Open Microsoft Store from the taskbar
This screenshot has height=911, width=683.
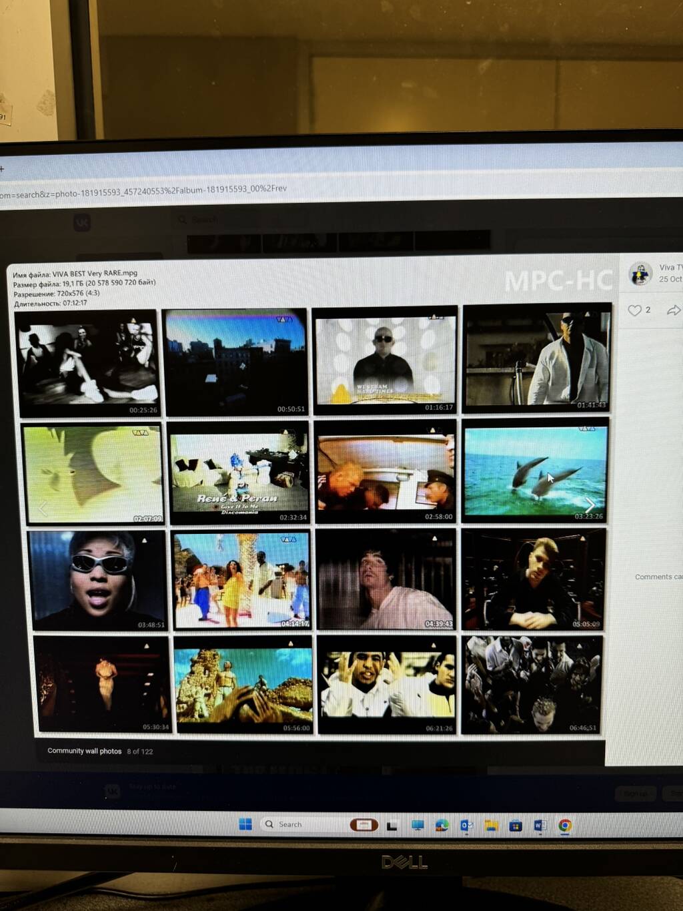click(516, 826)
